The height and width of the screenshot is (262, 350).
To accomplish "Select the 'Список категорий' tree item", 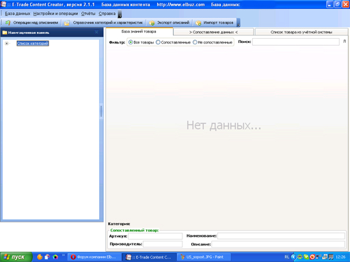I will click(33, 43).
